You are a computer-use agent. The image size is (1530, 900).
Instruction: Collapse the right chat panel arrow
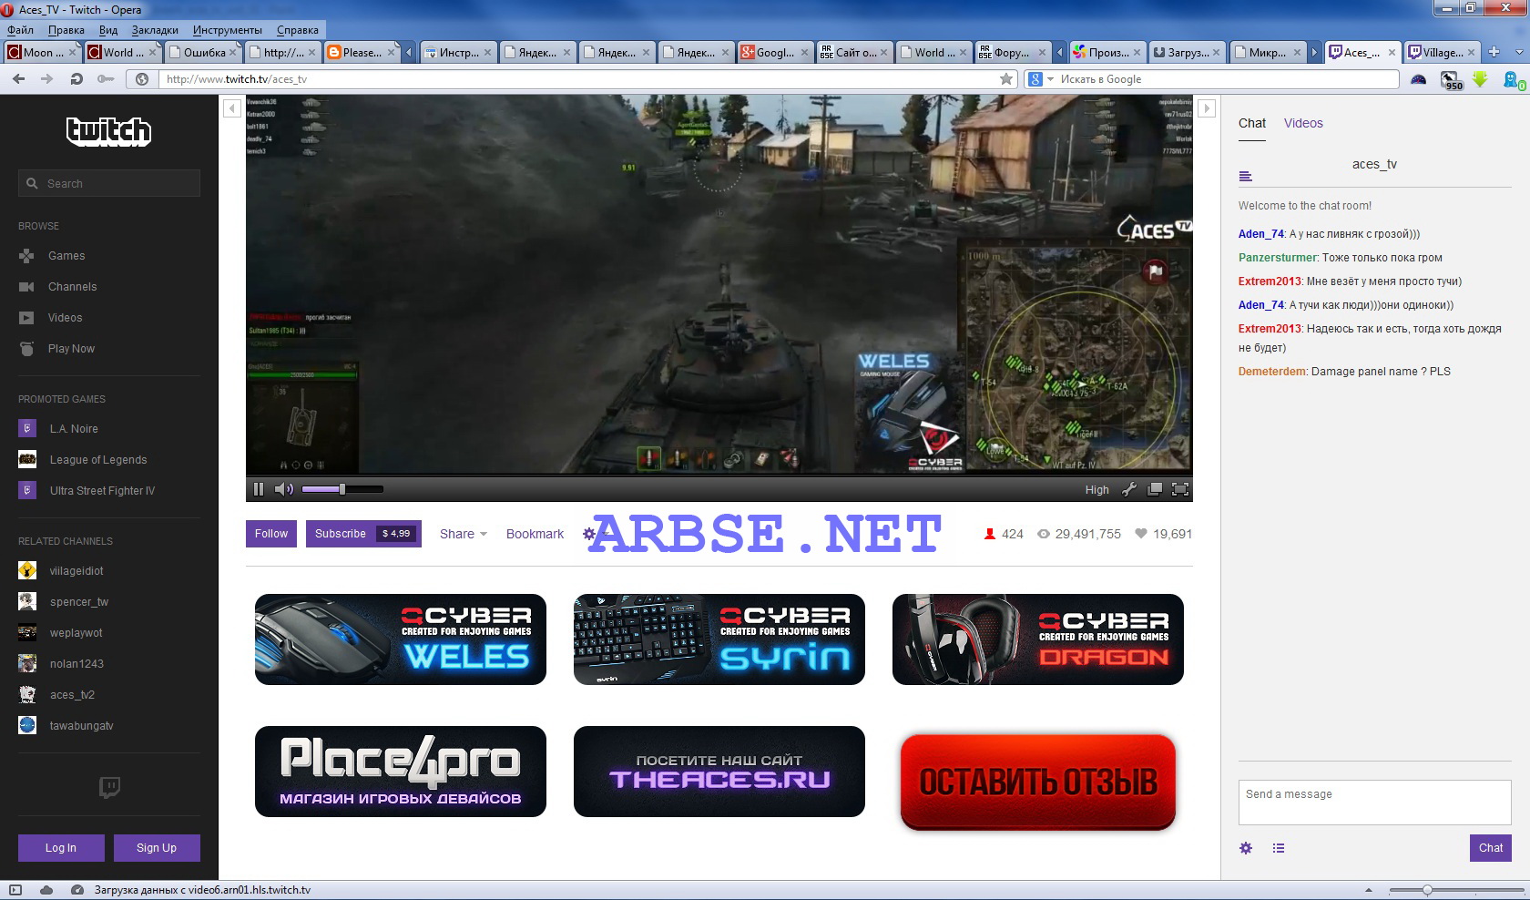[x=1206, y=108]
